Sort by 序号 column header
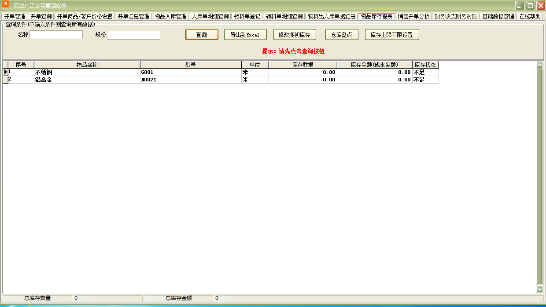 click(x=21, y=65)
